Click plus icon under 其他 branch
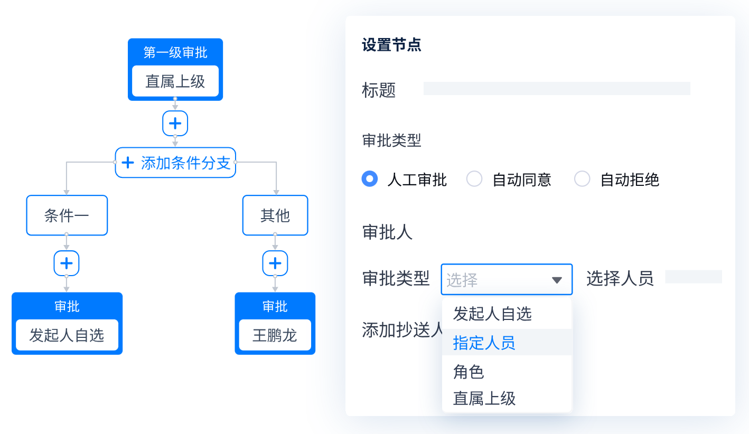The image size is (749, 434). pos(275,263)
